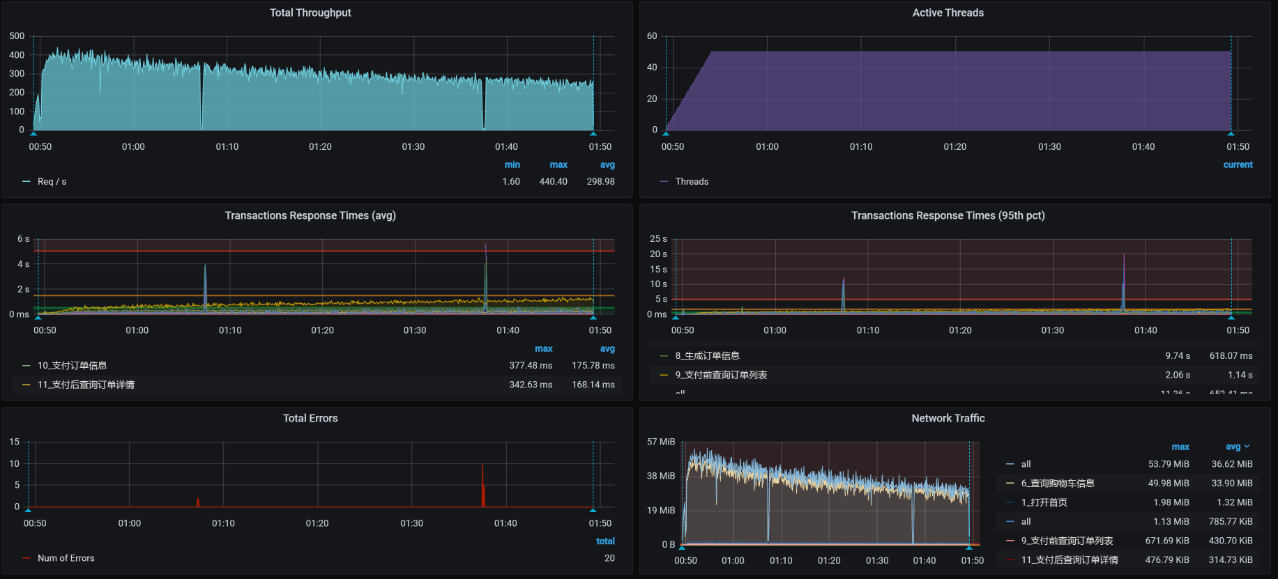
Task: Open the Active Threads panel menu
Action: coord(948,13)
